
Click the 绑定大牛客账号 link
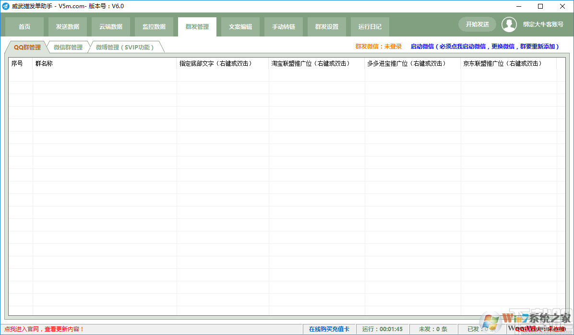pyautogui.click(x=543, y=24)
